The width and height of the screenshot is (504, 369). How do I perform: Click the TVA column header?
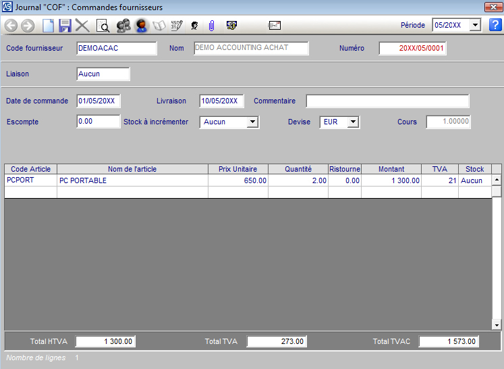tap(440, 169)
